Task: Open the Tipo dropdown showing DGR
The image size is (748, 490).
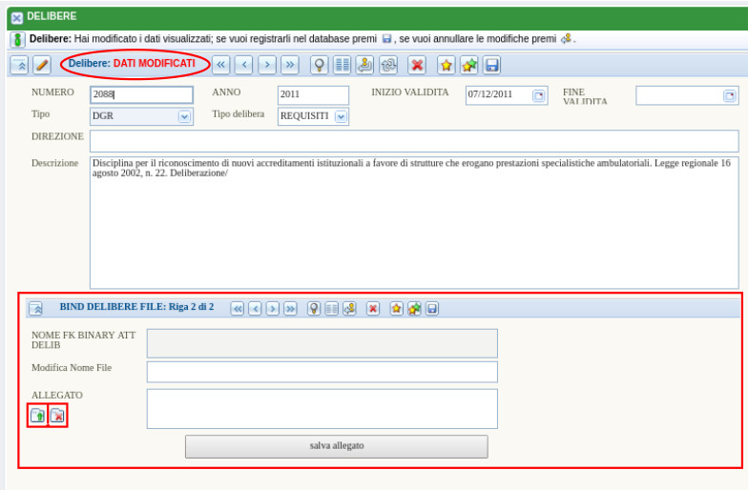Action: coord(184,117)
